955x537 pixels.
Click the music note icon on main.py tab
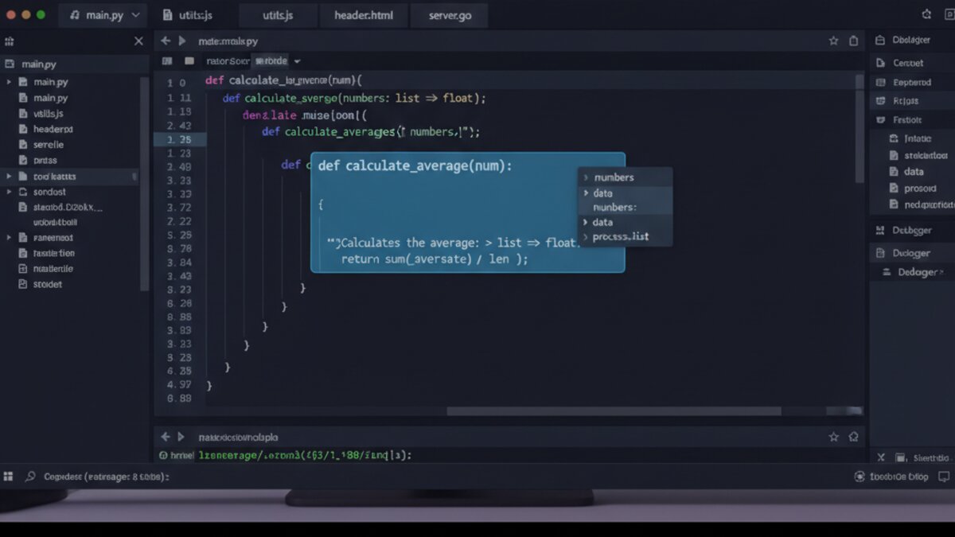(x=74, y=14)
